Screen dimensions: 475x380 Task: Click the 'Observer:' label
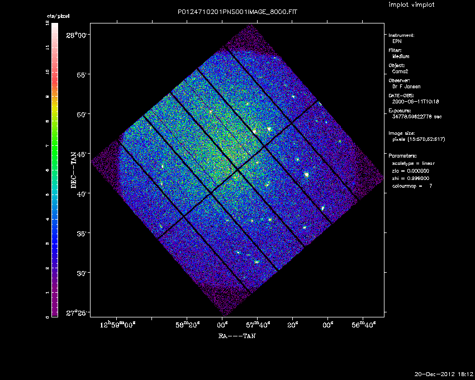pyautogui.click(x=399, y=80)
